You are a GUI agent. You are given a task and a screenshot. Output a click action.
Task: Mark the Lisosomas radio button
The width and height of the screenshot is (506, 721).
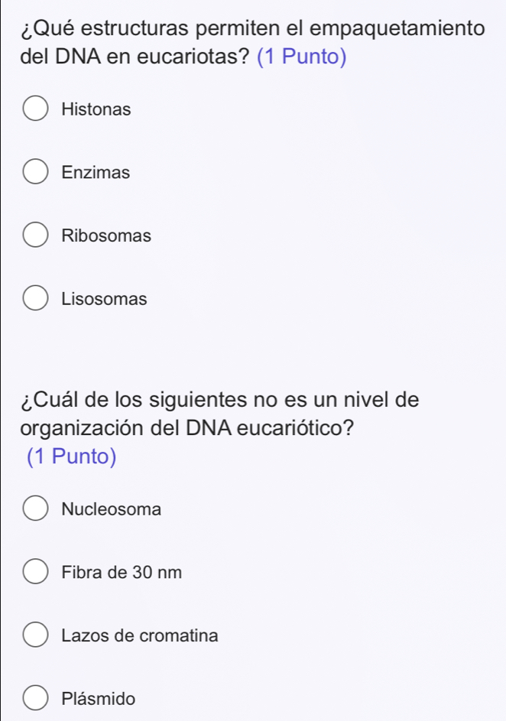36,298
